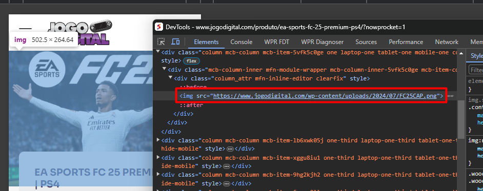
Task: Expand the mcb-item-xggu8iu1 column div
Action: (x=158, y=157)
